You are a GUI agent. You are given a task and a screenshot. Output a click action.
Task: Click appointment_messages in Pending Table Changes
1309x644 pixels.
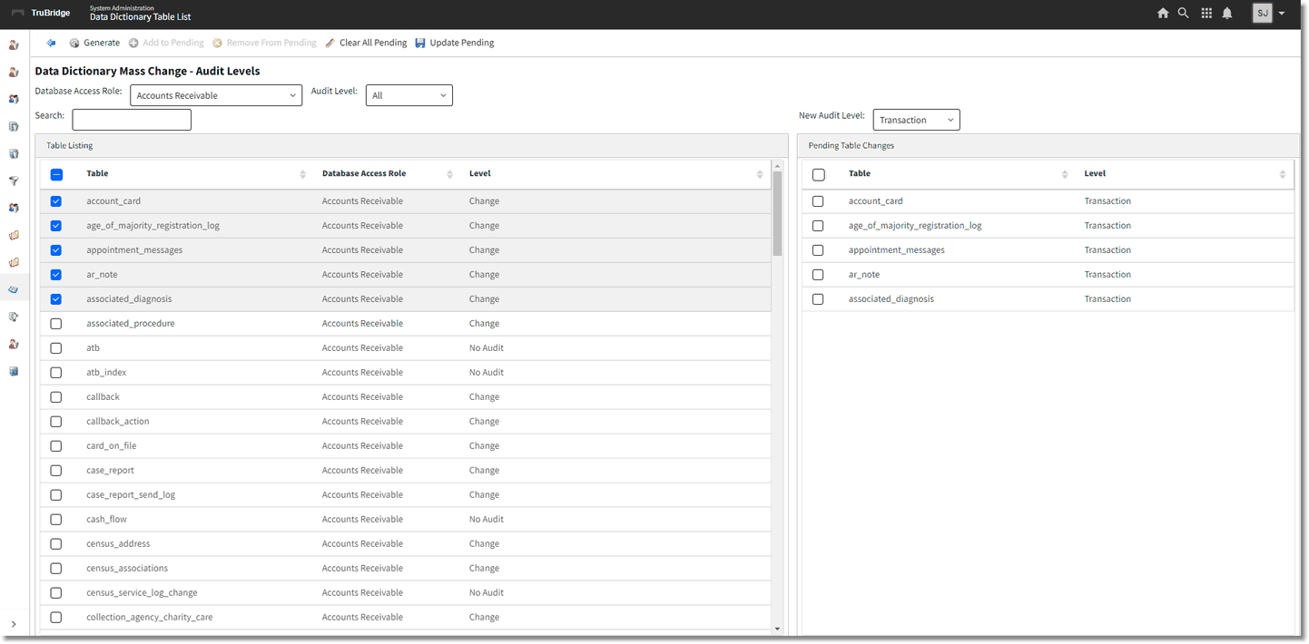tap(897, 250)
